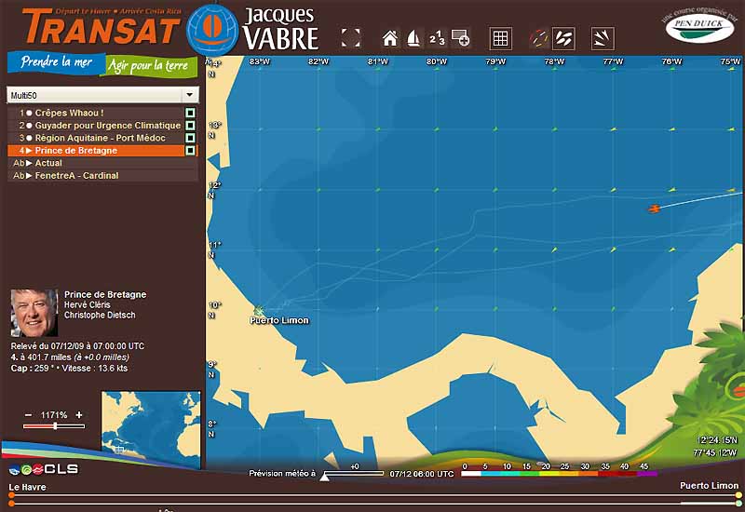Click the 07/12 06:00 UTC forecast time
The image size is (745, 512).
422,474
